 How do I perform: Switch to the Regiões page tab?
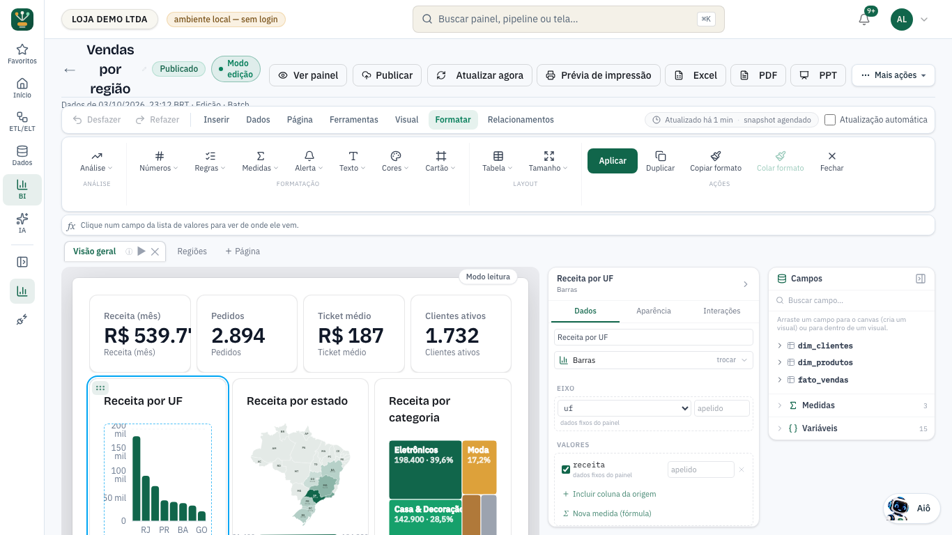tap(192, 251)
